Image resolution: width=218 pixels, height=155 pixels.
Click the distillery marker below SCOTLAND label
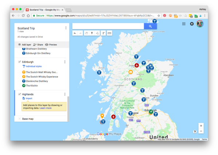(134, 83)
